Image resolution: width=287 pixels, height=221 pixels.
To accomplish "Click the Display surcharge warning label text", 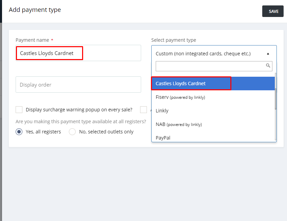I will click(79, 110).
